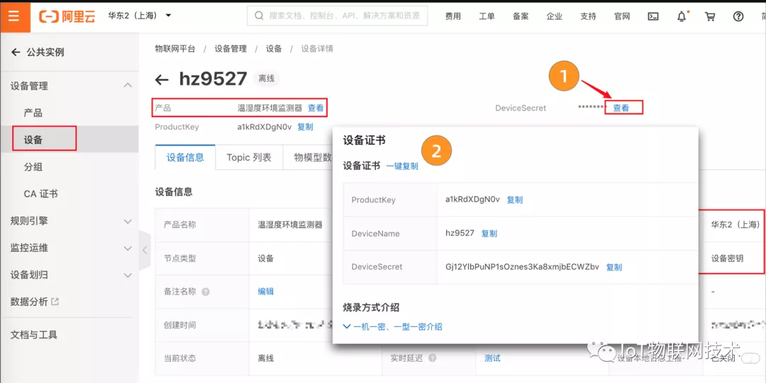Open 费用 in the top bar

pos(453,16)
